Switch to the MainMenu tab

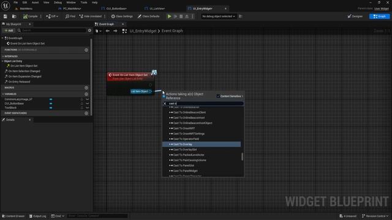(26, 9)
